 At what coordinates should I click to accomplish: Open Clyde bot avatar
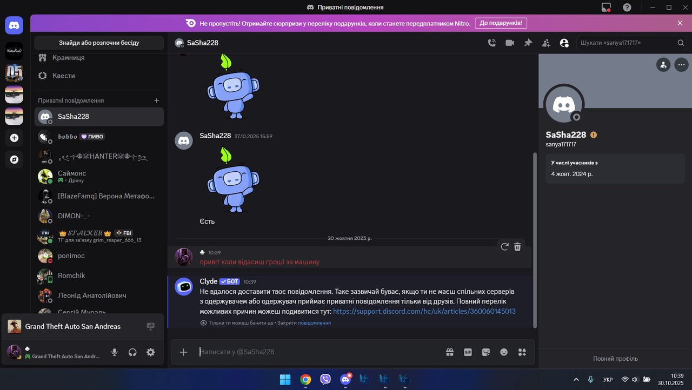(184, 287)
